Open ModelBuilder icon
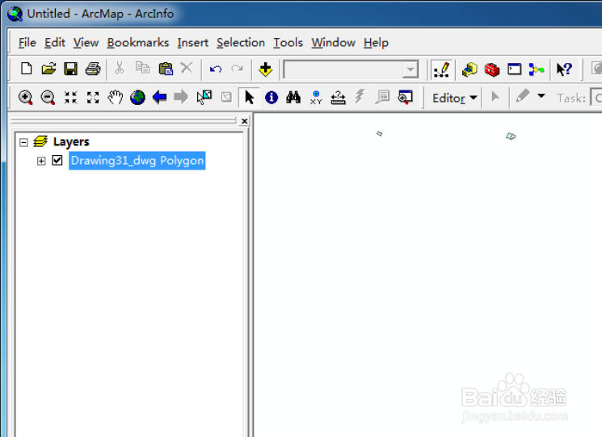The height and width of the screenshot is (437, 602). point(537,69)
